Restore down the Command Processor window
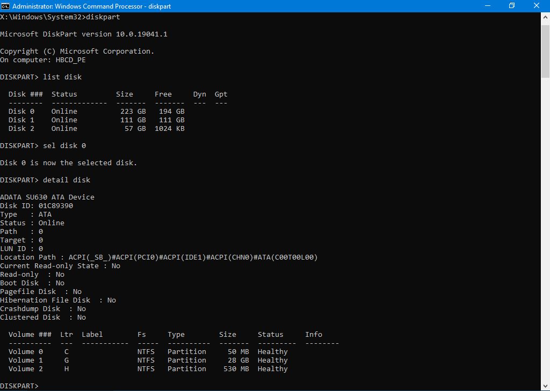This screenshot has width=550, height=391. tap(512, 6)
